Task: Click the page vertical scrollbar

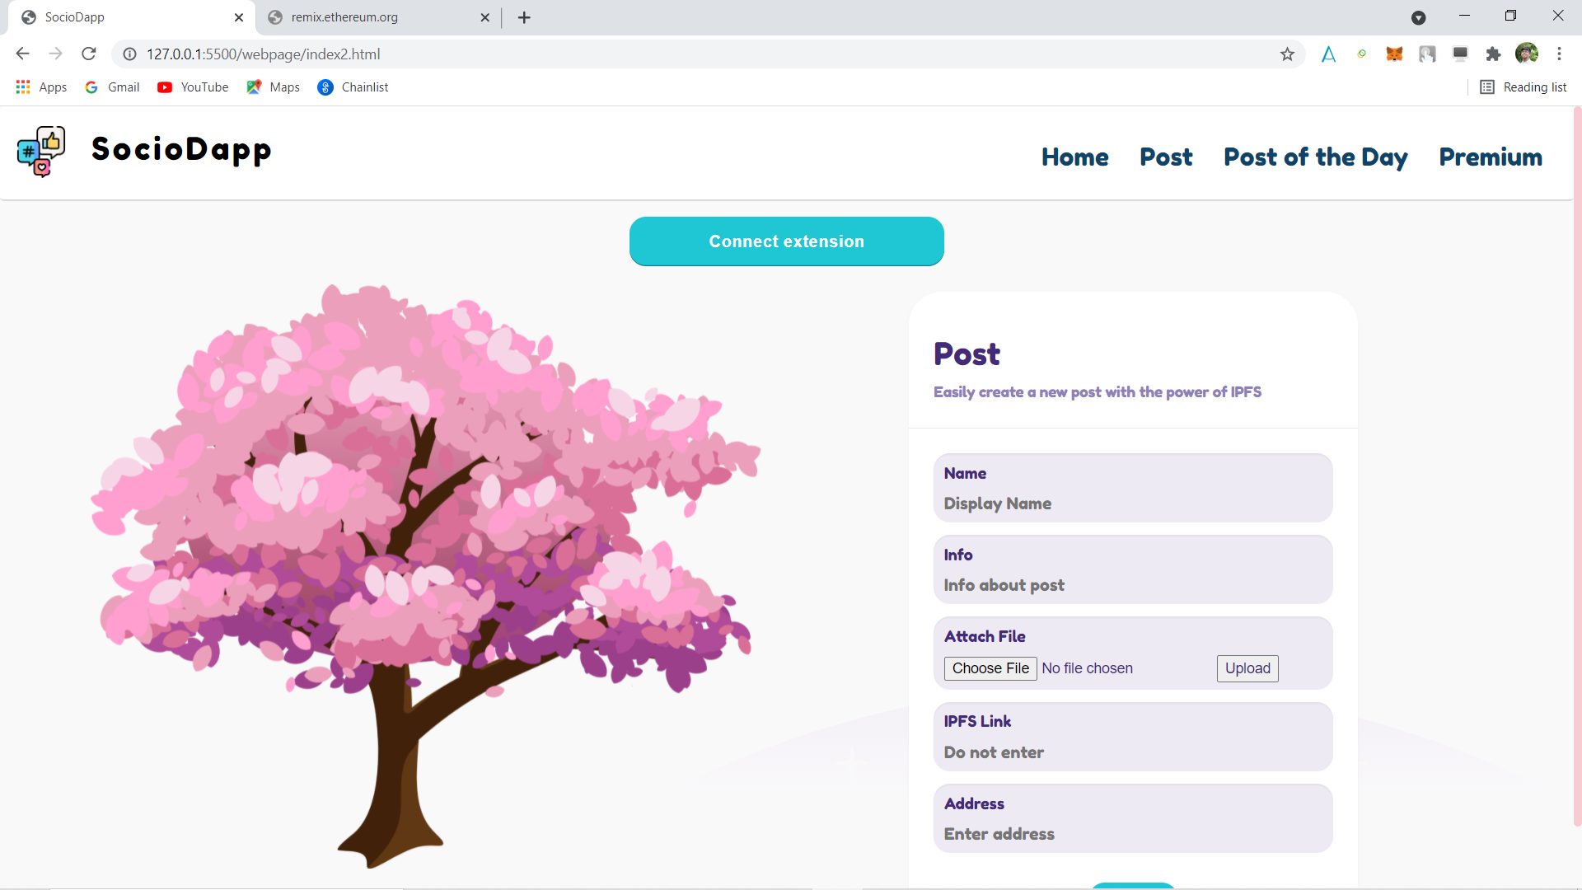Action: [x=1577, y=461]
